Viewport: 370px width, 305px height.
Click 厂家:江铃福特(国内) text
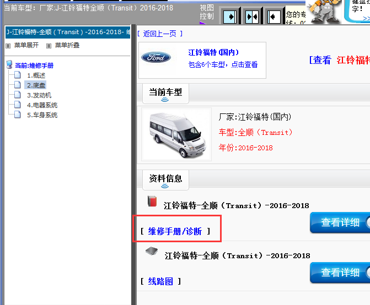coord(255,117)
